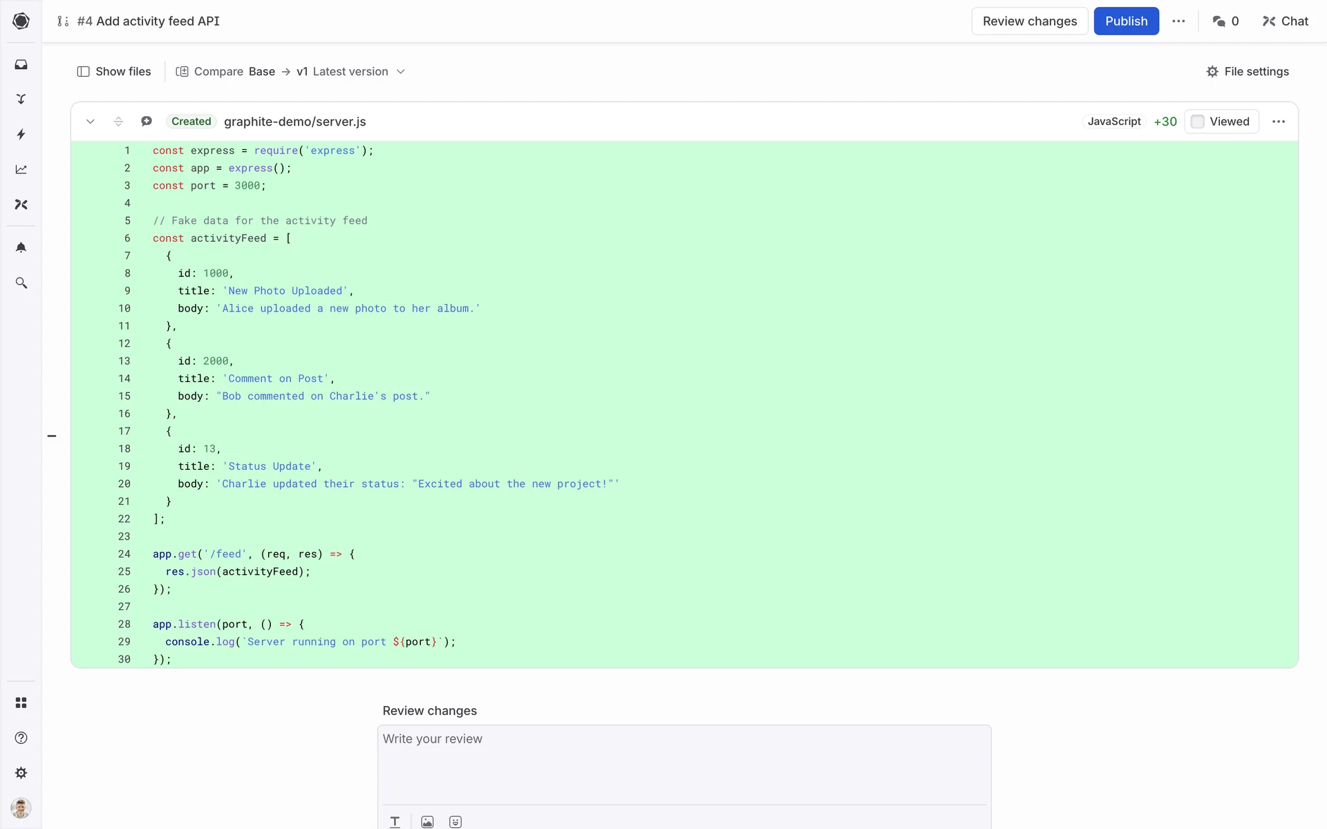The width and height of the screenshot is (1327, 829).
Task: Click the merge queue sidebar icon
Action: 21,99
